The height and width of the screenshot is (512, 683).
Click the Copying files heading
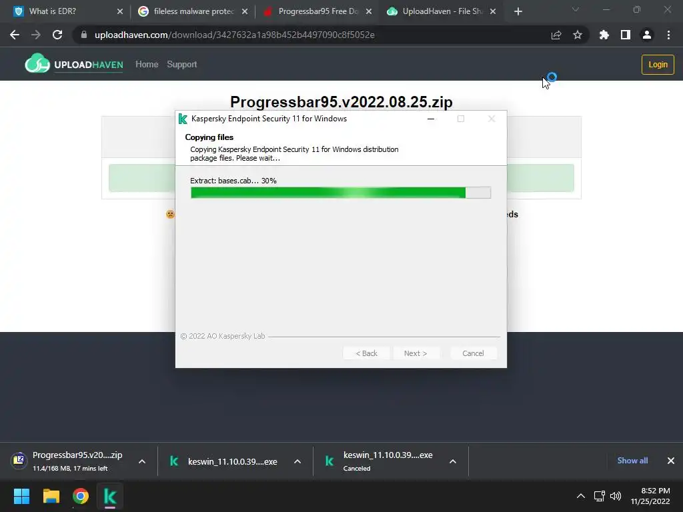point(209,137)
